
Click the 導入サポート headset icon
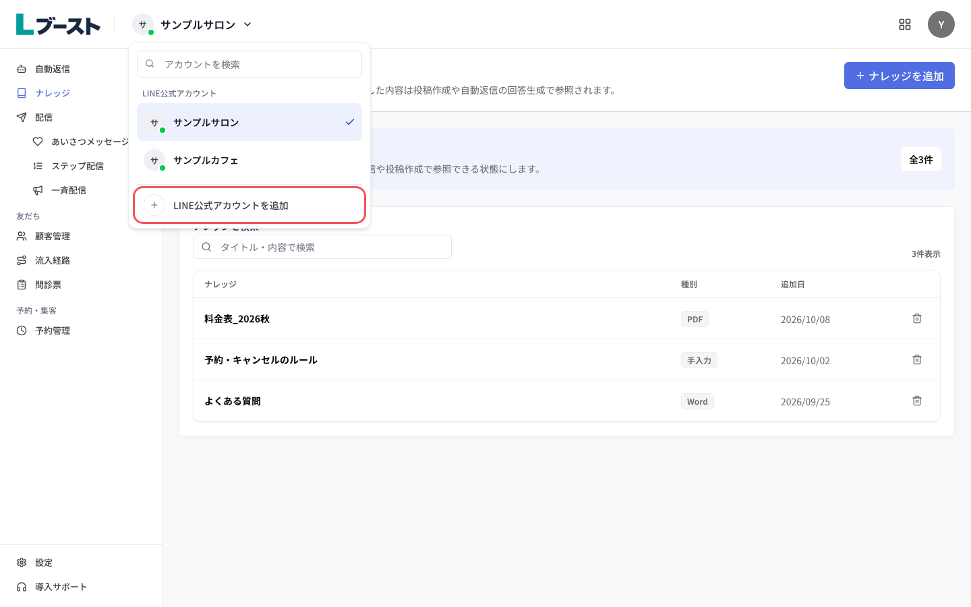pos(22,587)
